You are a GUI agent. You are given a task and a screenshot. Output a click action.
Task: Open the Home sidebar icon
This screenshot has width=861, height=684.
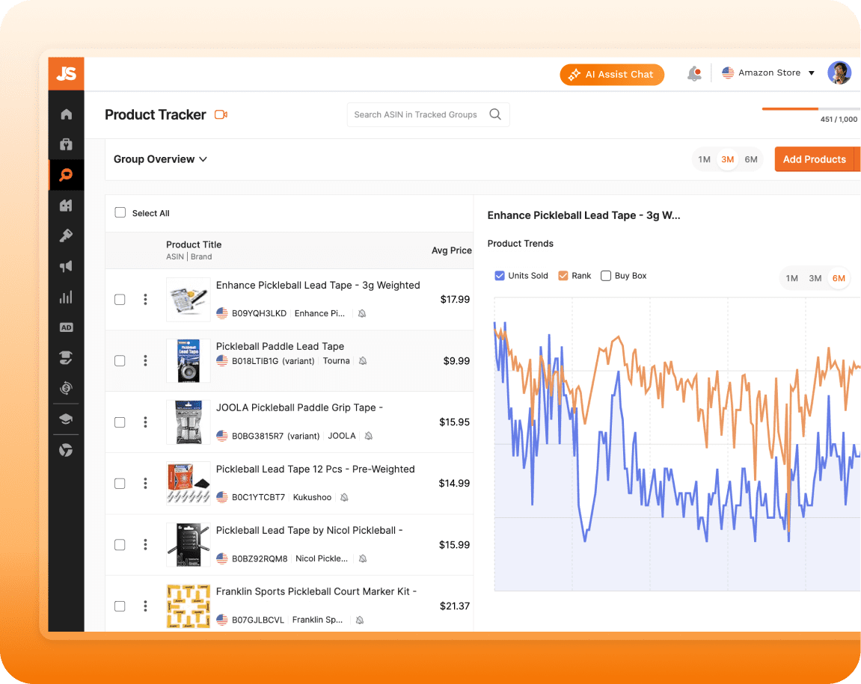66,114
